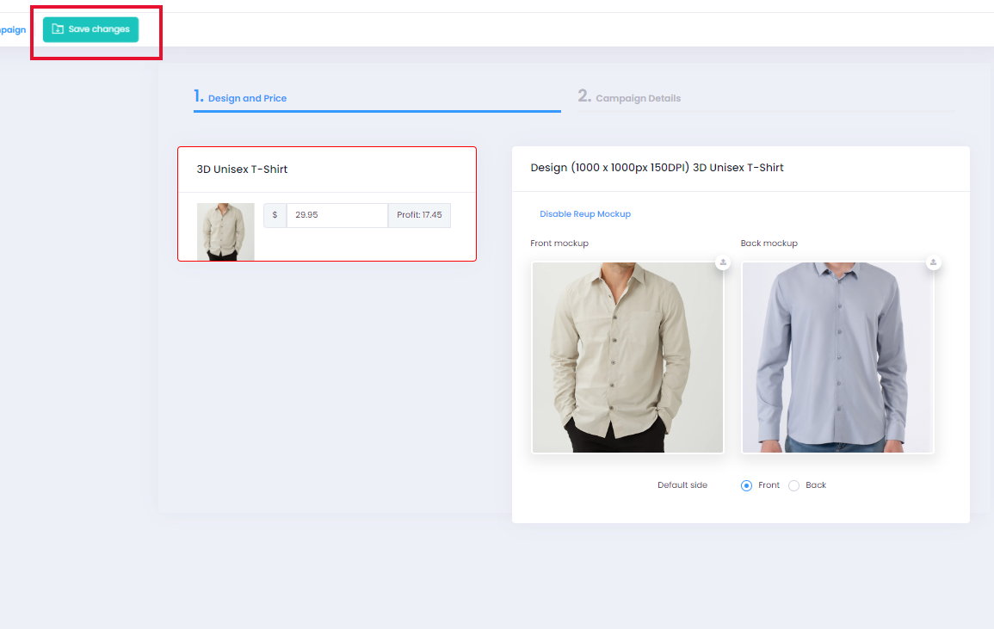Open the Back mockup shirt image
This screenshot has height=629, width=994.
[x=837, y=358]
